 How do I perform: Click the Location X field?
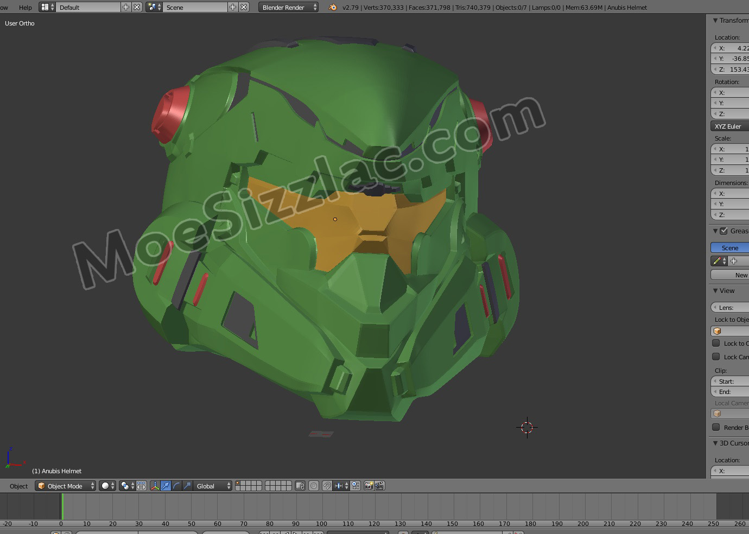[x=730, y=48]
